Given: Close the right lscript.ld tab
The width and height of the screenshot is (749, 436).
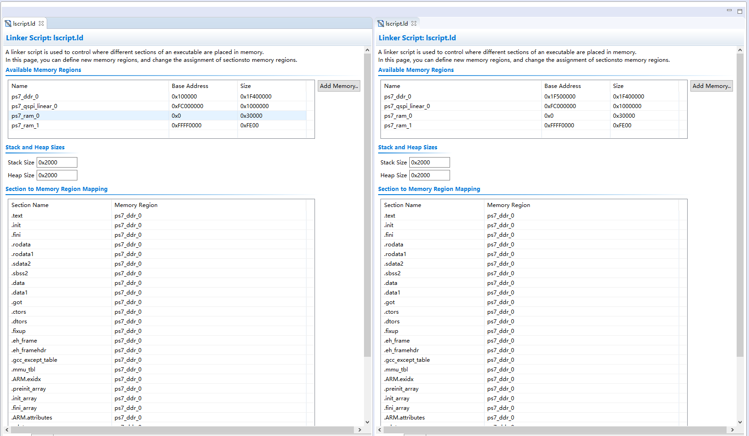Looking at the screenshot, I should coord(414,23).
